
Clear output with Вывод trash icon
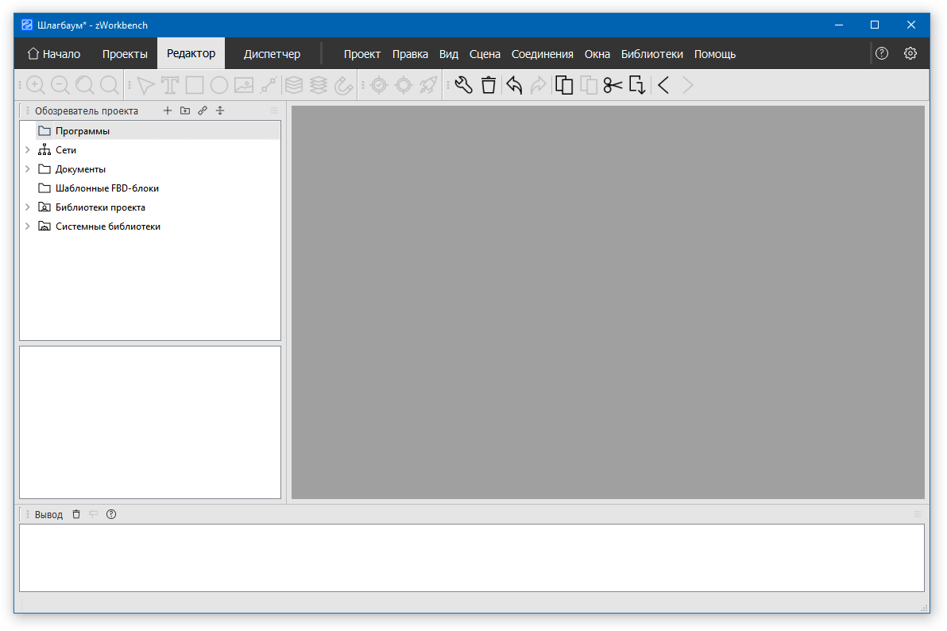point(76,514)
